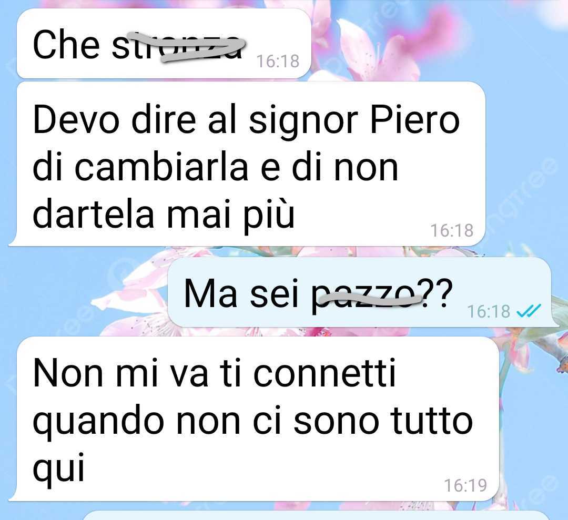
Task: Tap the "di cambiarla e di non" text line
Action: click(x=215, y=168)
